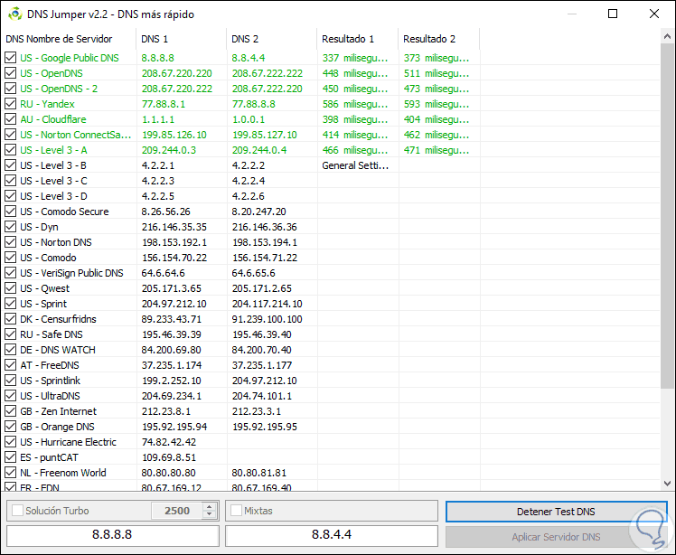This screenshot has height=555, width=676.
Task: Click the primary DNS field showing 8.8.8.8
Action: pyautogui.click(x=113, y=535)
